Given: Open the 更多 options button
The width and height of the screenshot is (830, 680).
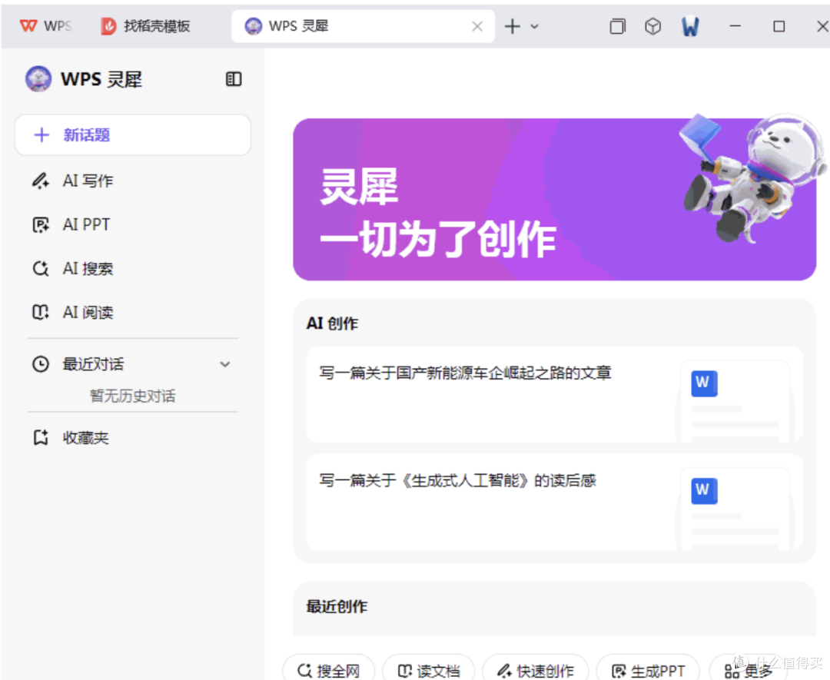Looking at the screenshot, I should click(749, 670).
